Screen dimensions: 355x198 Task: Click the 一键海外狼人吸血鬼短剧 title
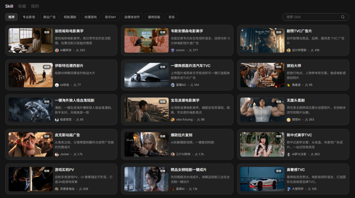coord(75,100)
